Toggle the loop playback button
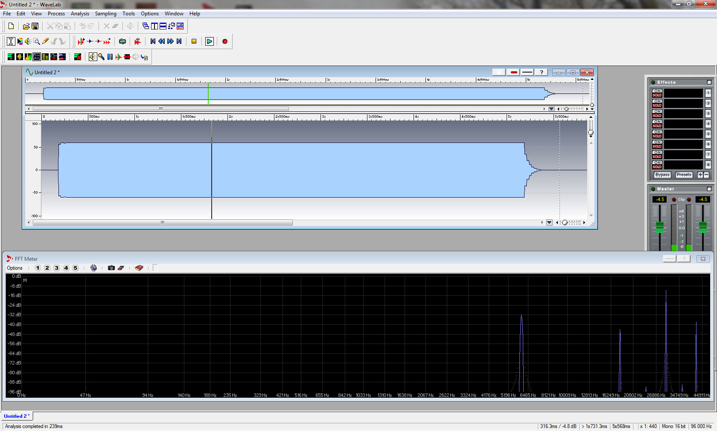Image resolution: width=717 pixels, height=431 pixels. coord(122,41)
